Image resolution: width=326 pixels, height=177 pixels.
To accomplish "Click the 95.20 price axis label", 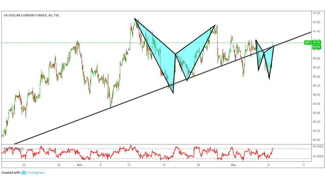I will (x=317, y=131).
